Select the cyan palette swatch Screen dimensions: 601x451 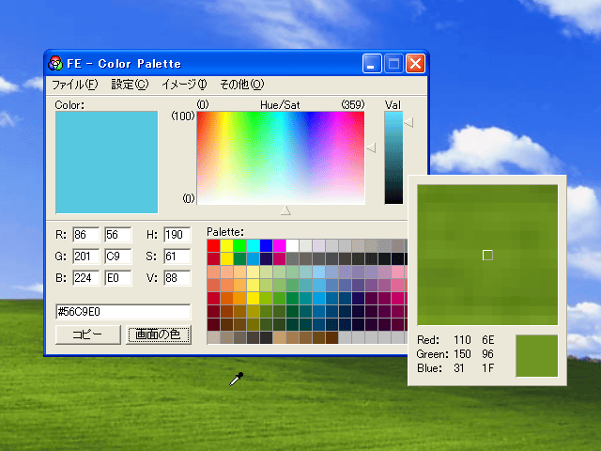click(253, 245)
